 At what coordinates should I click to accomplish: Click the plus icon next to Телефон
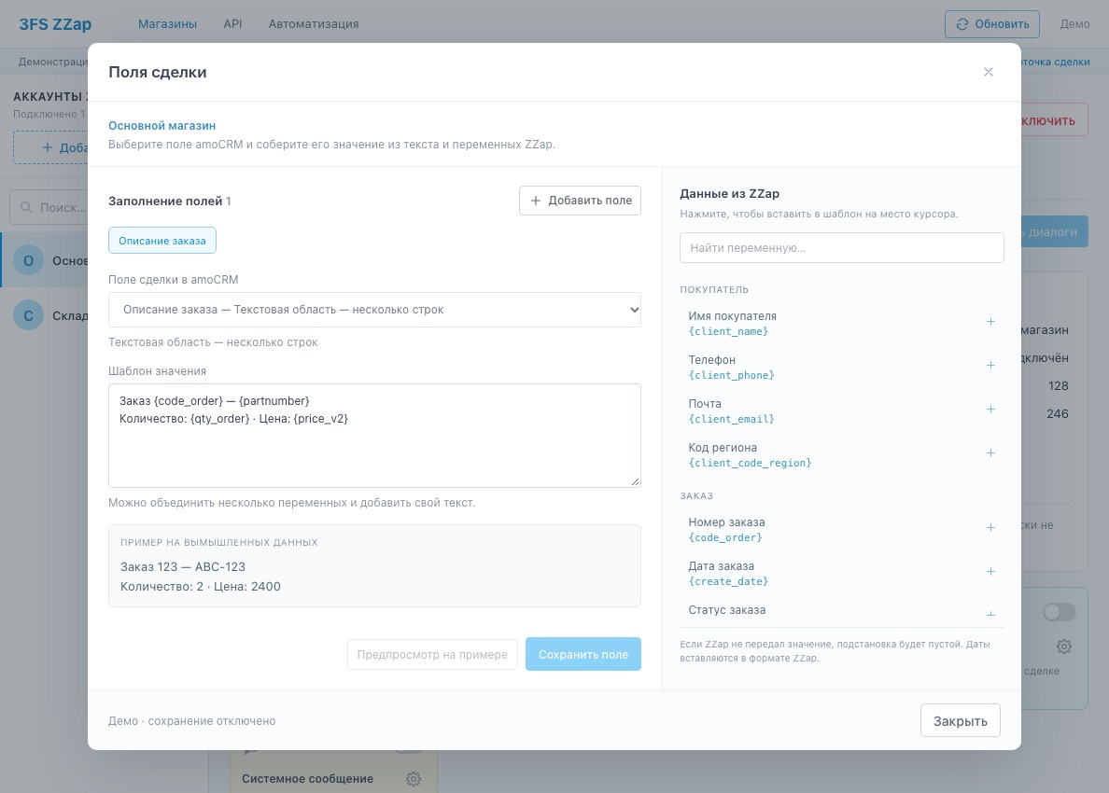click(x=990, y=366)
